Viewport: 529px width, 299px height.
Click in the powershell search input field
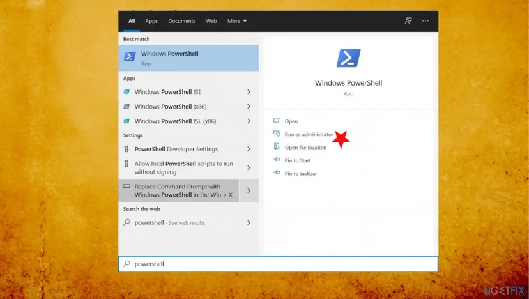pyautogui.click(x=279, y=264)
